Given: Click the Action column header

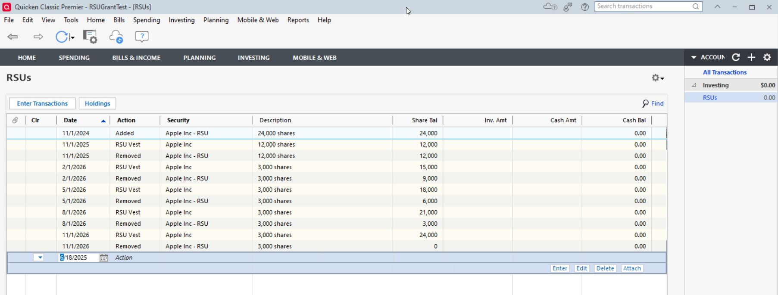Looking at the screenshot, I should (135, 120).
